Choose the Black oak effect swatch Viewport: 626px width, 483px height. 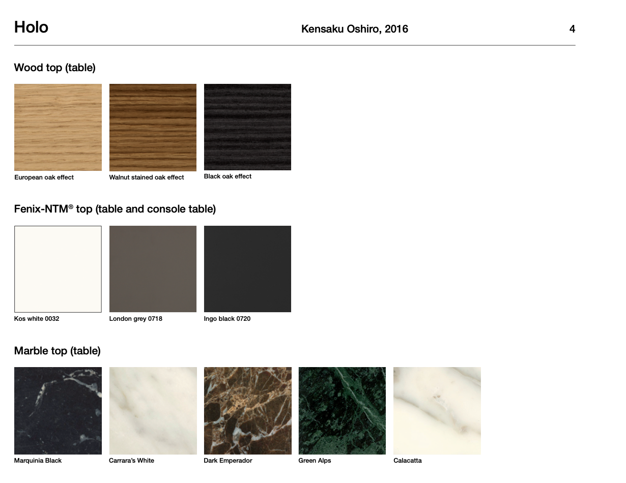247,127
